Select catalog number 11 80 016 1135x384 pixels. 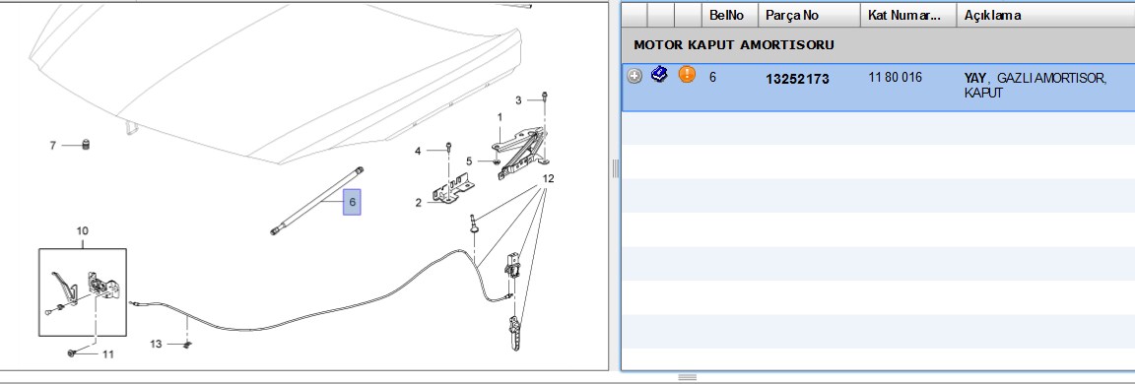click(895, 78)
